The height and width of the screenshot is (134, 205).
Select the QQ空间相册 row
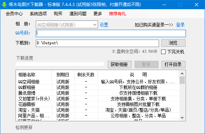coord(97,82)
